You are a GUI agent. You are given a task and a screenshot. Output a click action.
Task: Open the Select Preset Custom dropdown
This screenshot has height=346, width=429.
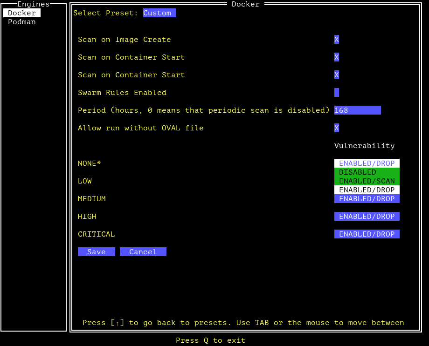click(159, 13)
